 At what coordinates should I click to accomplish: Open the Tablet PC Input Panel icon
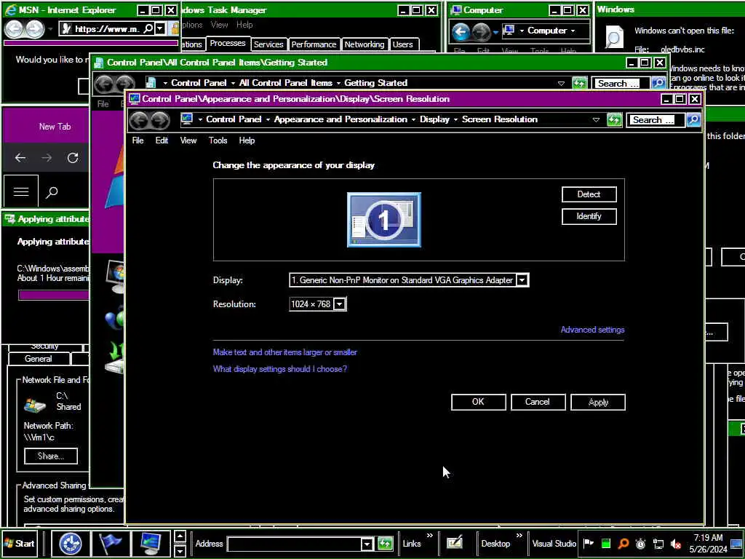tap(455, 542)
